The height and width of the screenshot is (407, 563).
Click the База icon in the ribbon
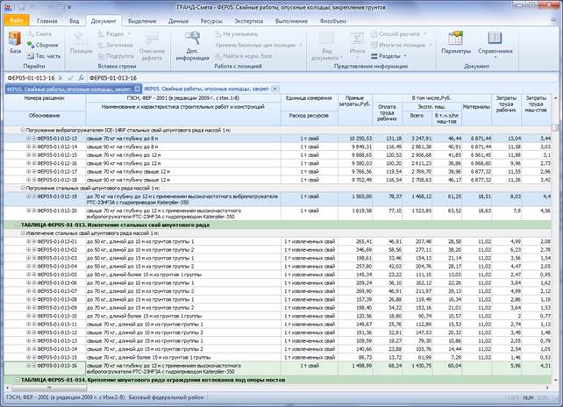point(15,42)
